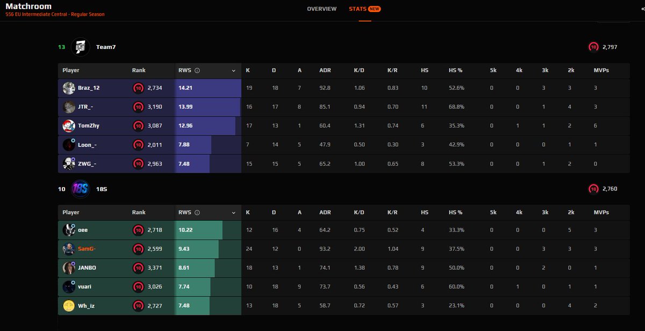
Task: Show RWS info tooltip in Team7 table
Action: pos(197,70)
